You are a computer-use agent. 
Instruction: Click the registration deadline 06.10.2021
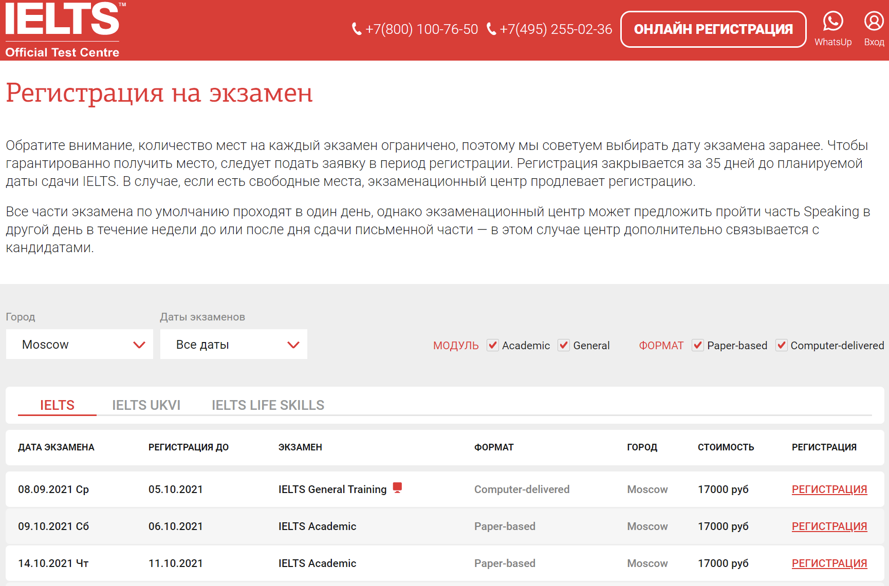(x=176, y=526)
